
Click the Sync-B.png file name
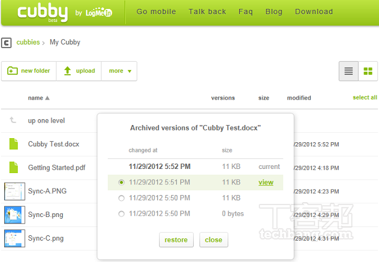click(x=46, y=215)
